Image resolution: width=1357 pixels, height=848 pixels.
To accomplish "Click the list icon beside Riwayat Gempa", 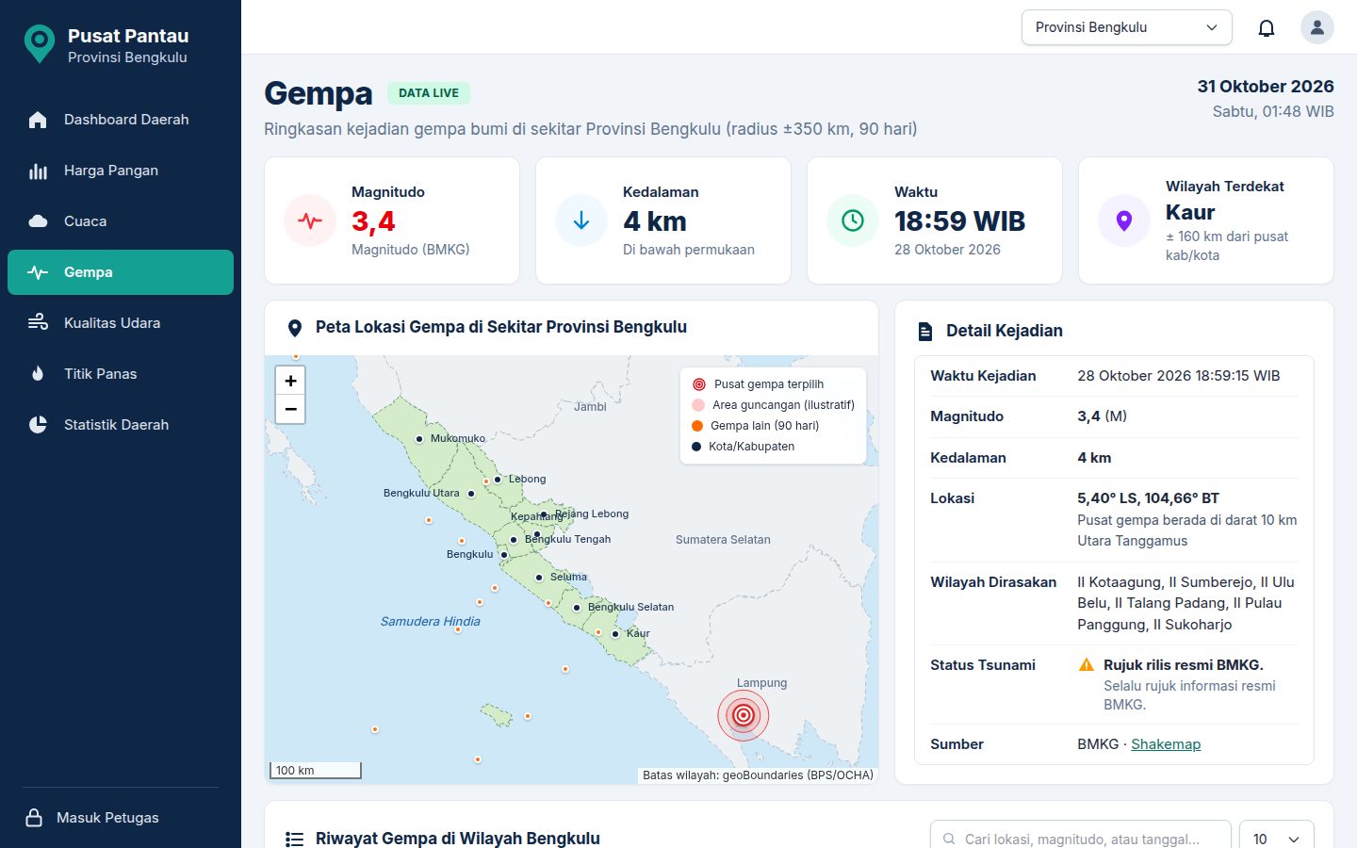I will click(x=295, y=839).
